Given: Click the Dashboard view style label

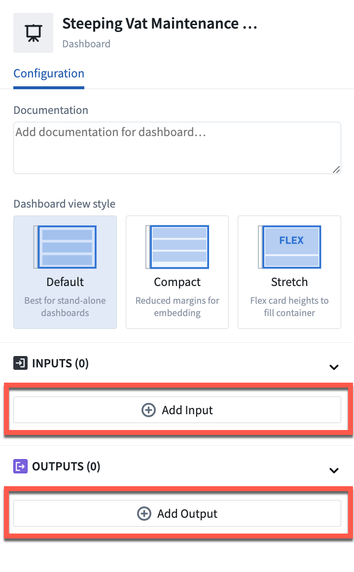Looking at the screenshot, I should coord(65,204).
